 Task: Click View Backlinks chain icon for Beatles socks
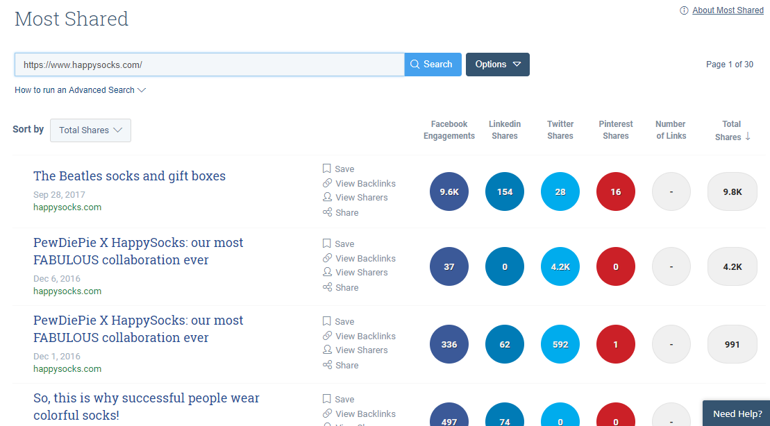click(327, 183)
